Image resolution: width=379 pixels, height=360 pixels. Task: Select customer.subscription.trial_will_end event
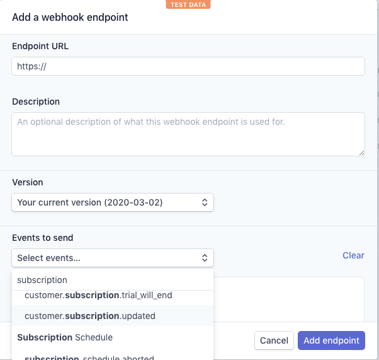pos(98,295)
